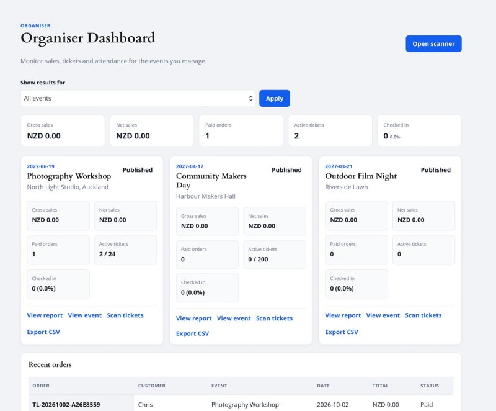Click the Organiser Dashboard heading
The height and width of the screenshot is (411, 496).
(87, 38)
